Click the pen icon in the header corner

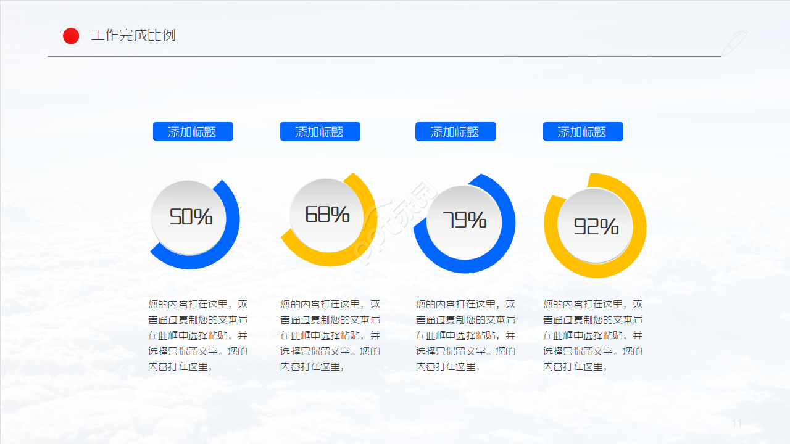pos(734,43)
